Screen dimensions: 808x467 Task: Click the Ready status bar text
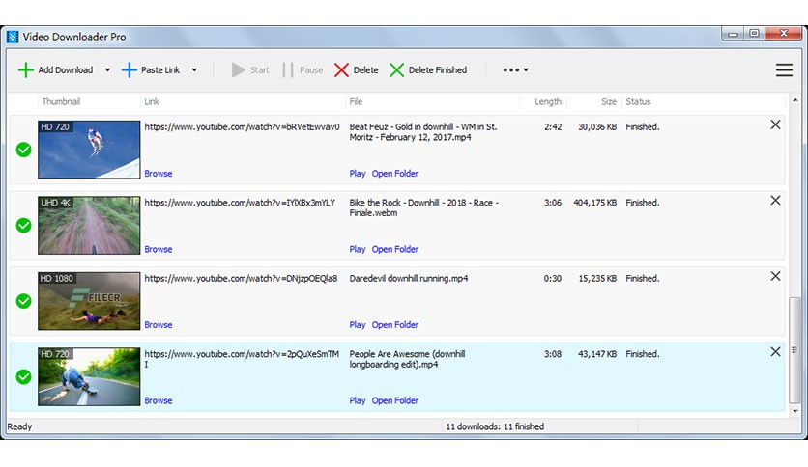pyautogui.click(x=19, y=426)
